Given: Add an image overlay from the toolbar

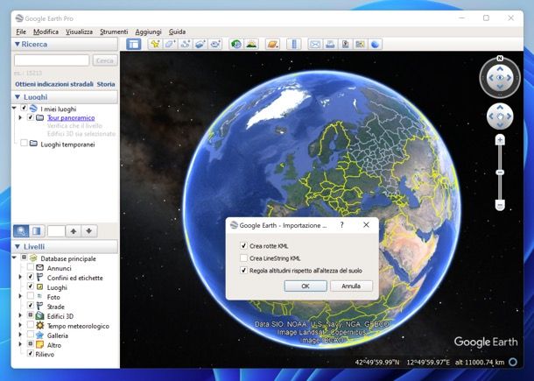Looking at the screenshot, I should (200, 44).
